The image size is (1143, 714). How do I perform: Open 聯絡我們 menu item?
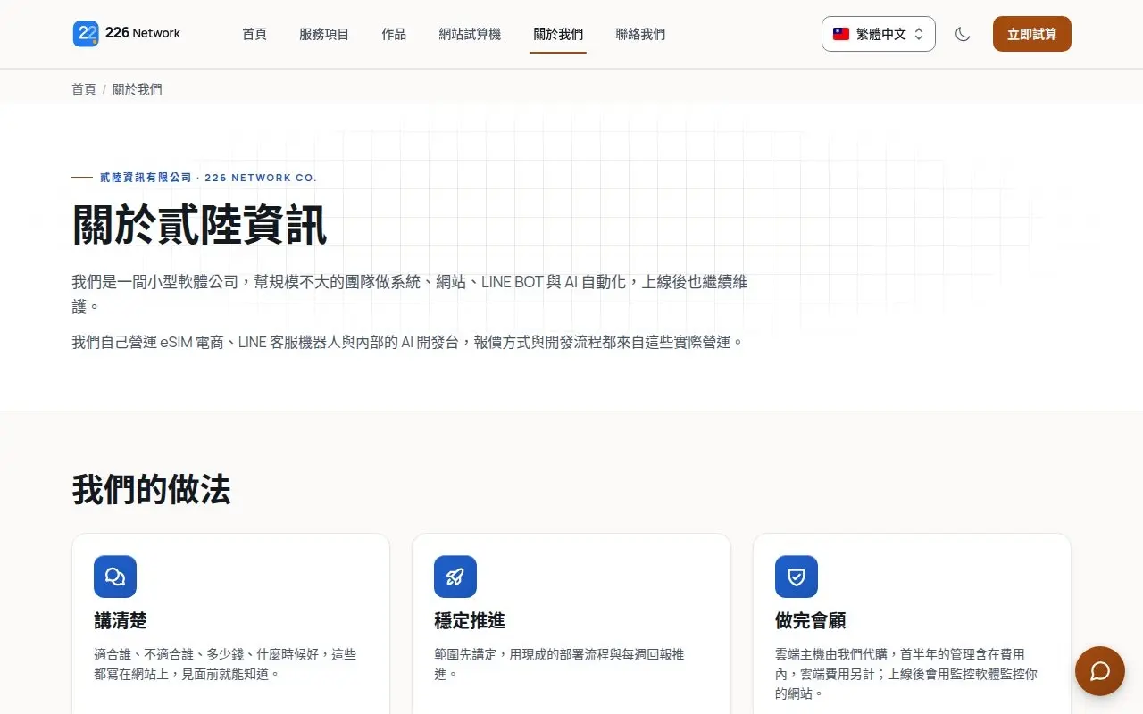pos(640,34)
